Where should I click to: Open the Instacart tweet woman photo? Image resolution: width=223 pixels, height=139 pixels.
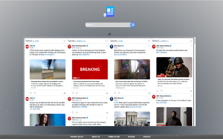tap(47, 120)
